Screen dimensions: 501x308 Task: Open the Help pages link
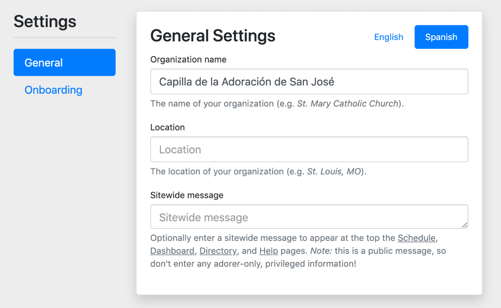point(268,251)
